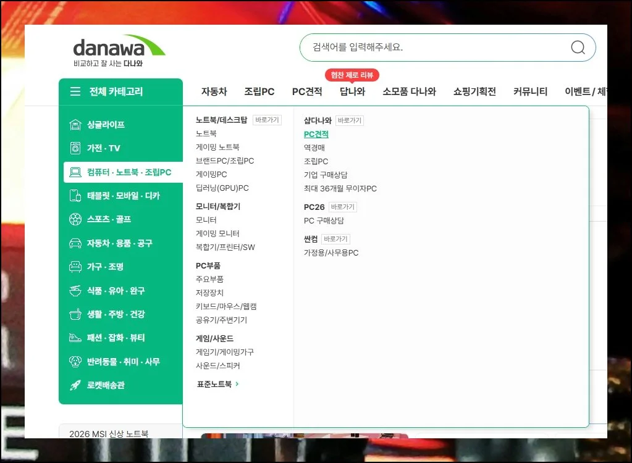Click the 싱글라이프 house icon
Screen dimensions: 632x463
pos(75,125)
